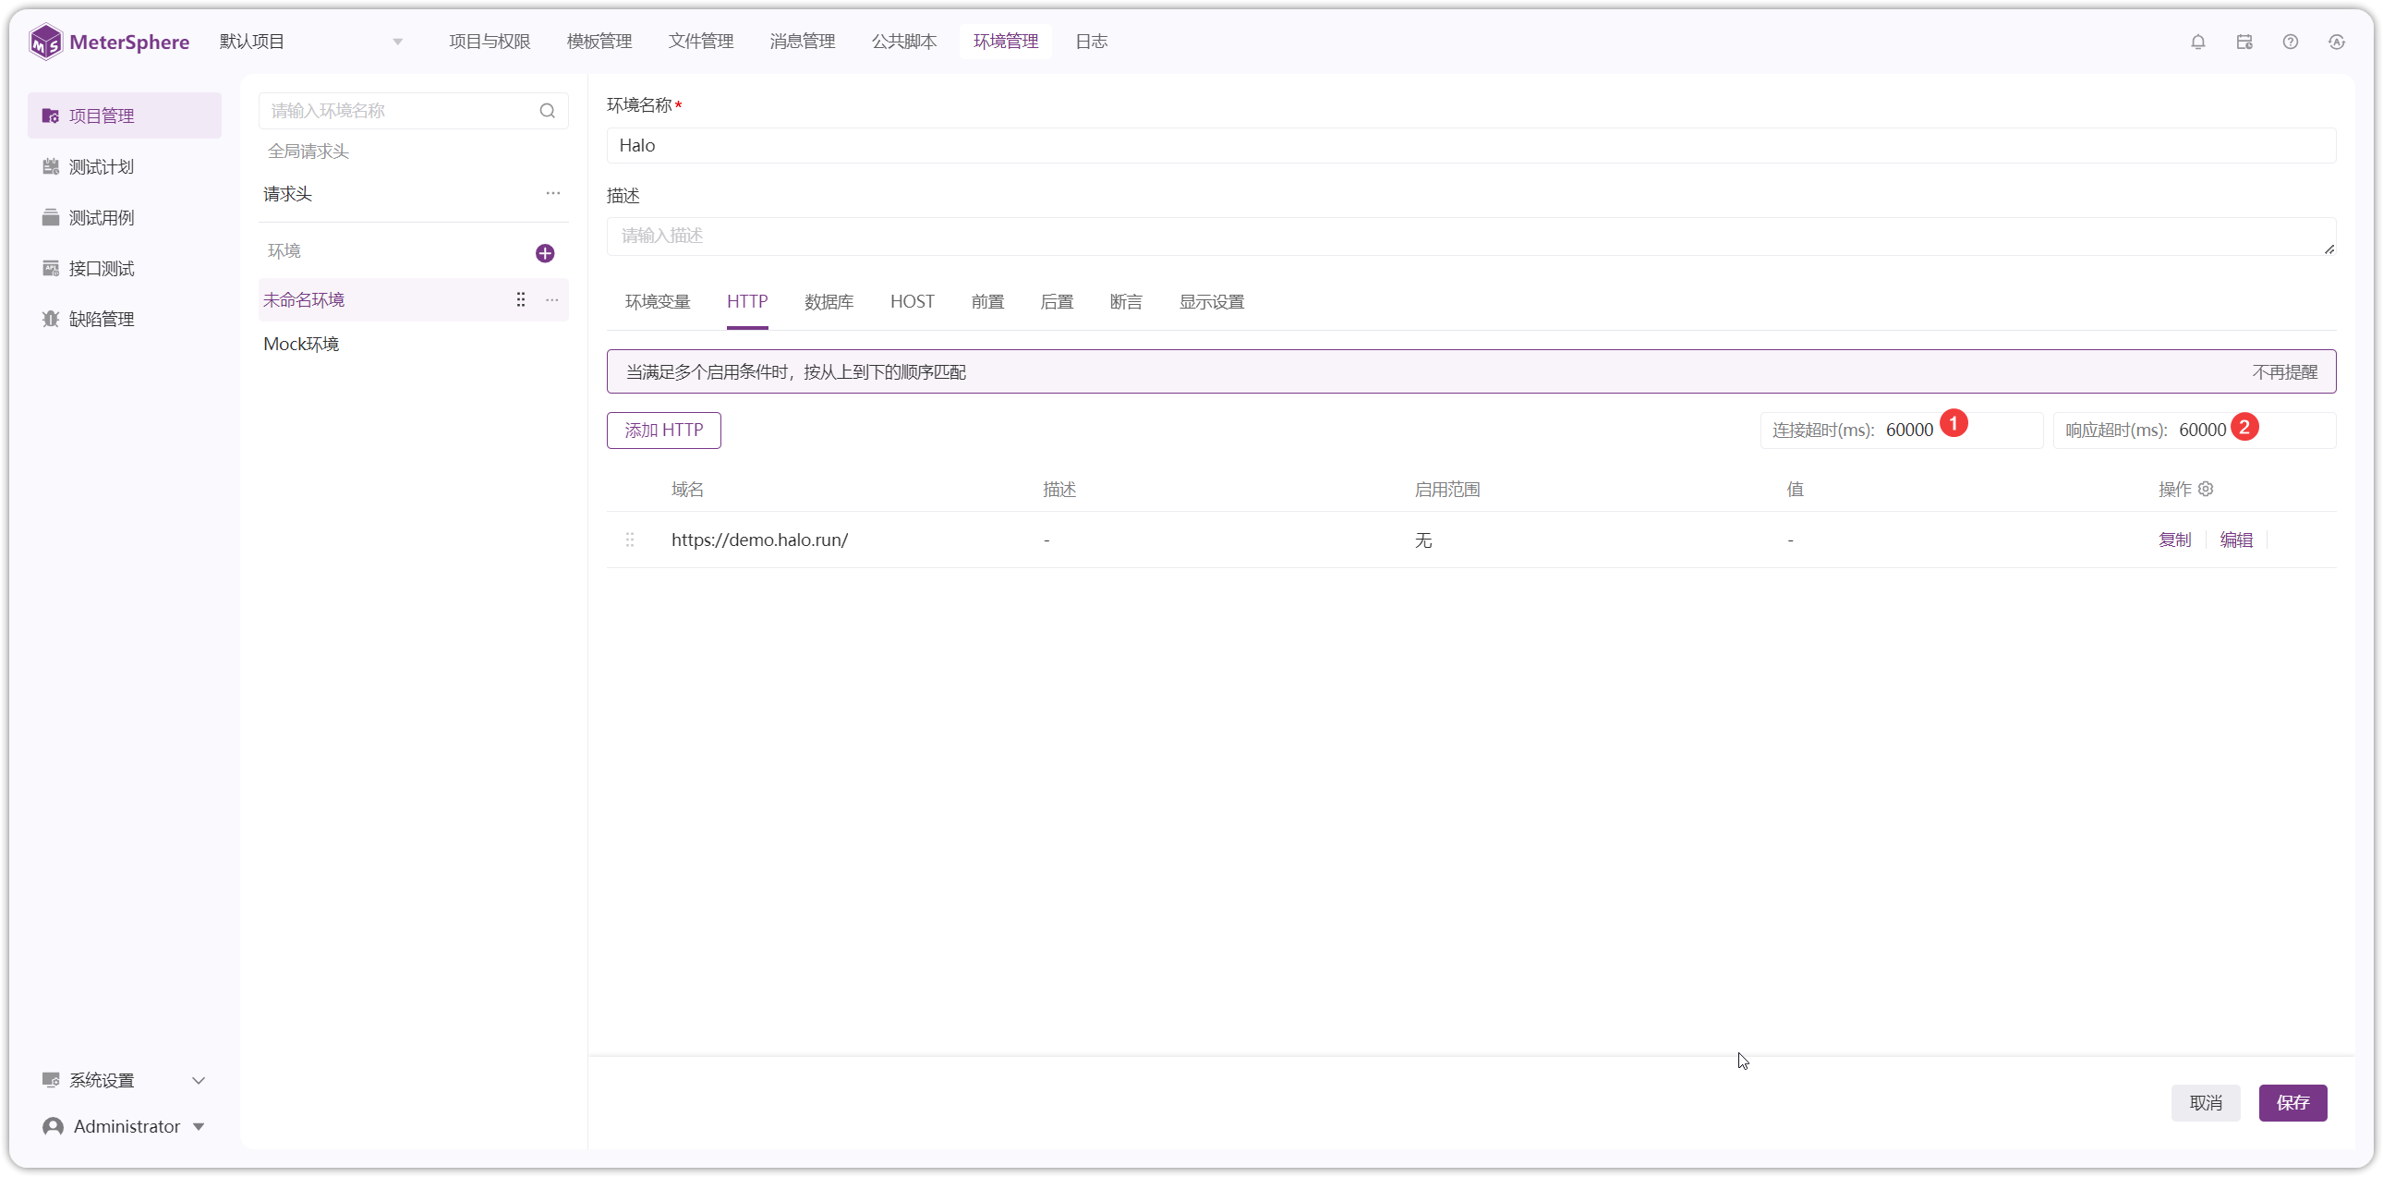Click the drag handle on 未命名环境
Viewport: 2383px width, 1177px height.
[521, 300]
